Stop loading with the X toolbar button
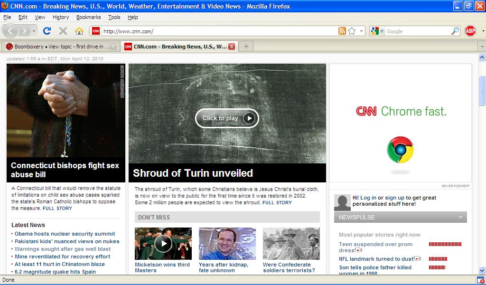Viewport: 486px width, 285px height. [63, 31]
